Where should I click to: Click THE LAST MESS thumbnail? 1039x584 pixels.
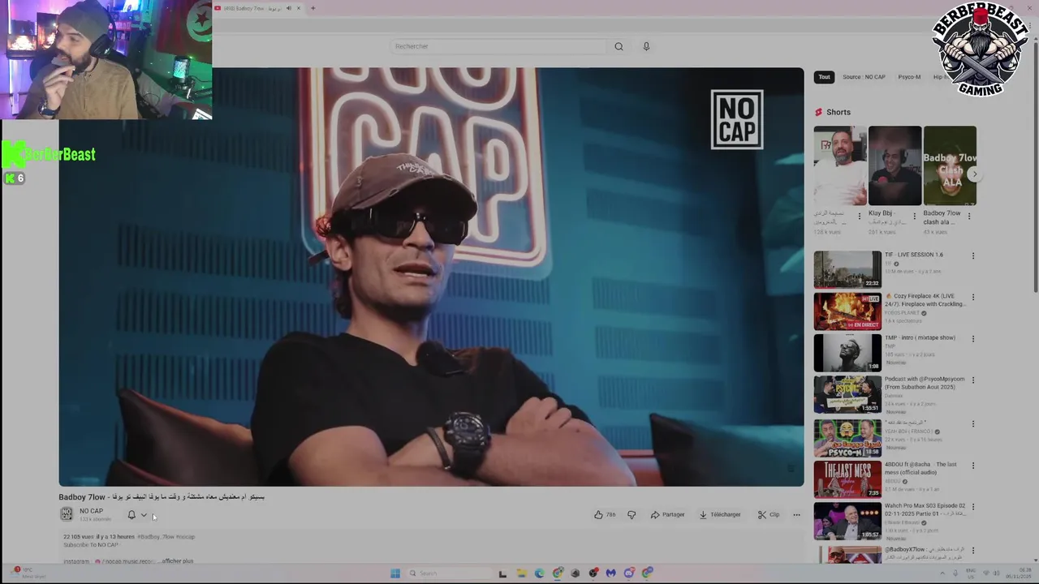coord(847,479)
